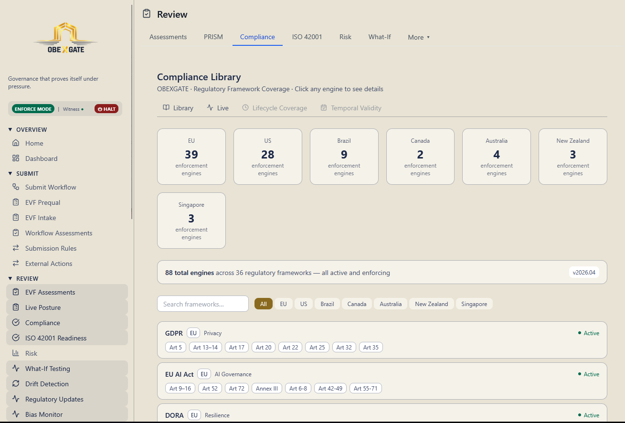The height and width of the screenshot is (423, 625).
Task: Click the Drift Detection refresh icon
Action: click(16, 384)
